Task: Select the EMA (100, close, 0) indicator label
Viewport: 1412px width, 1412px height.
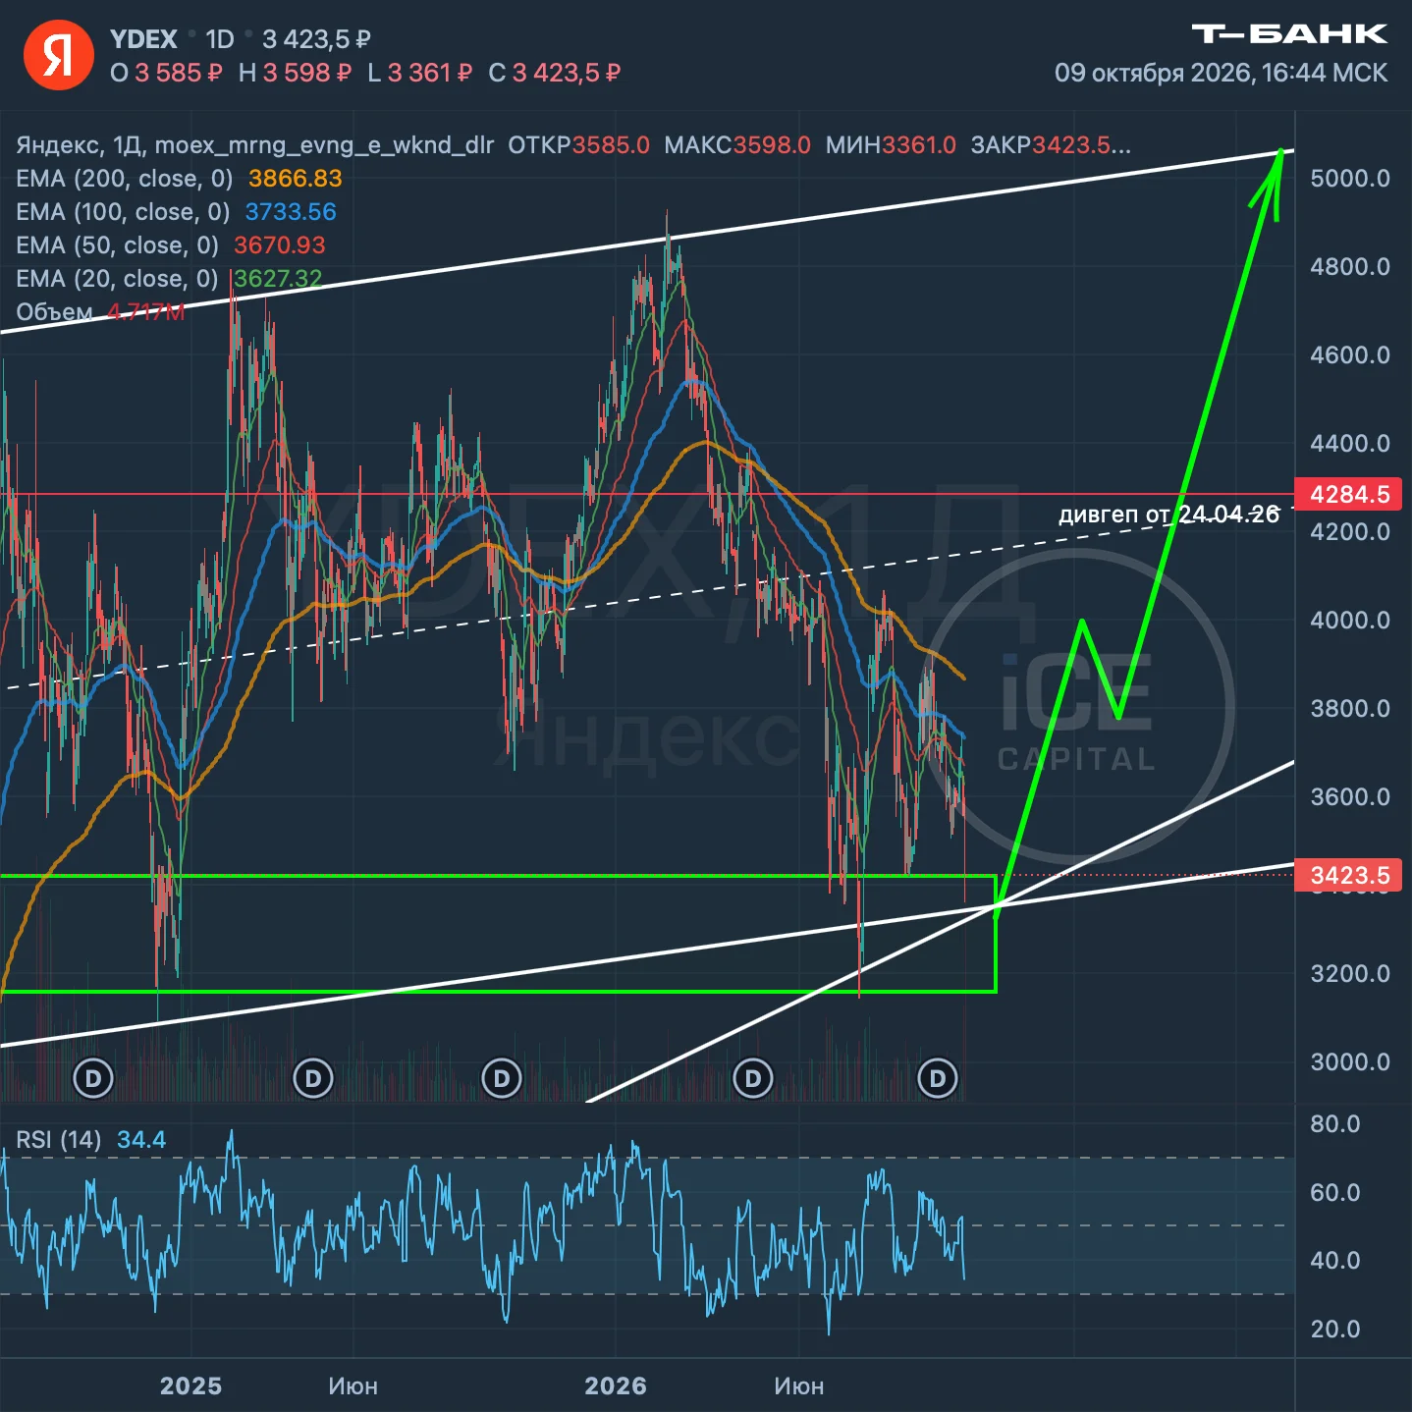Action: (123, 212)
